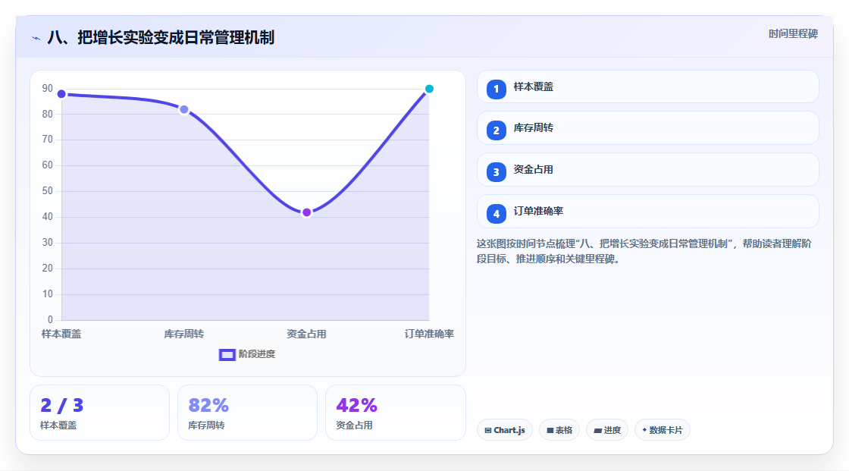Click the number 4 badge for 订单准确率
The width and height of the screenshot is (849, 471).
[496, 214]
